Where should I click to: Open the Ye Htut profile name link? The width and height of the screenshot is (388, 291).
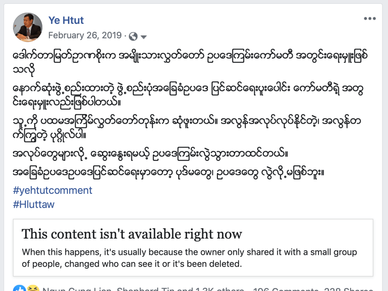(x=66, y=20)
